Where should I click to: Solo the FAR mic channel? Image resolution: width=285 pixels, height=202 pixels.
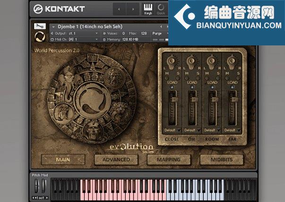(x=238, y=78)
